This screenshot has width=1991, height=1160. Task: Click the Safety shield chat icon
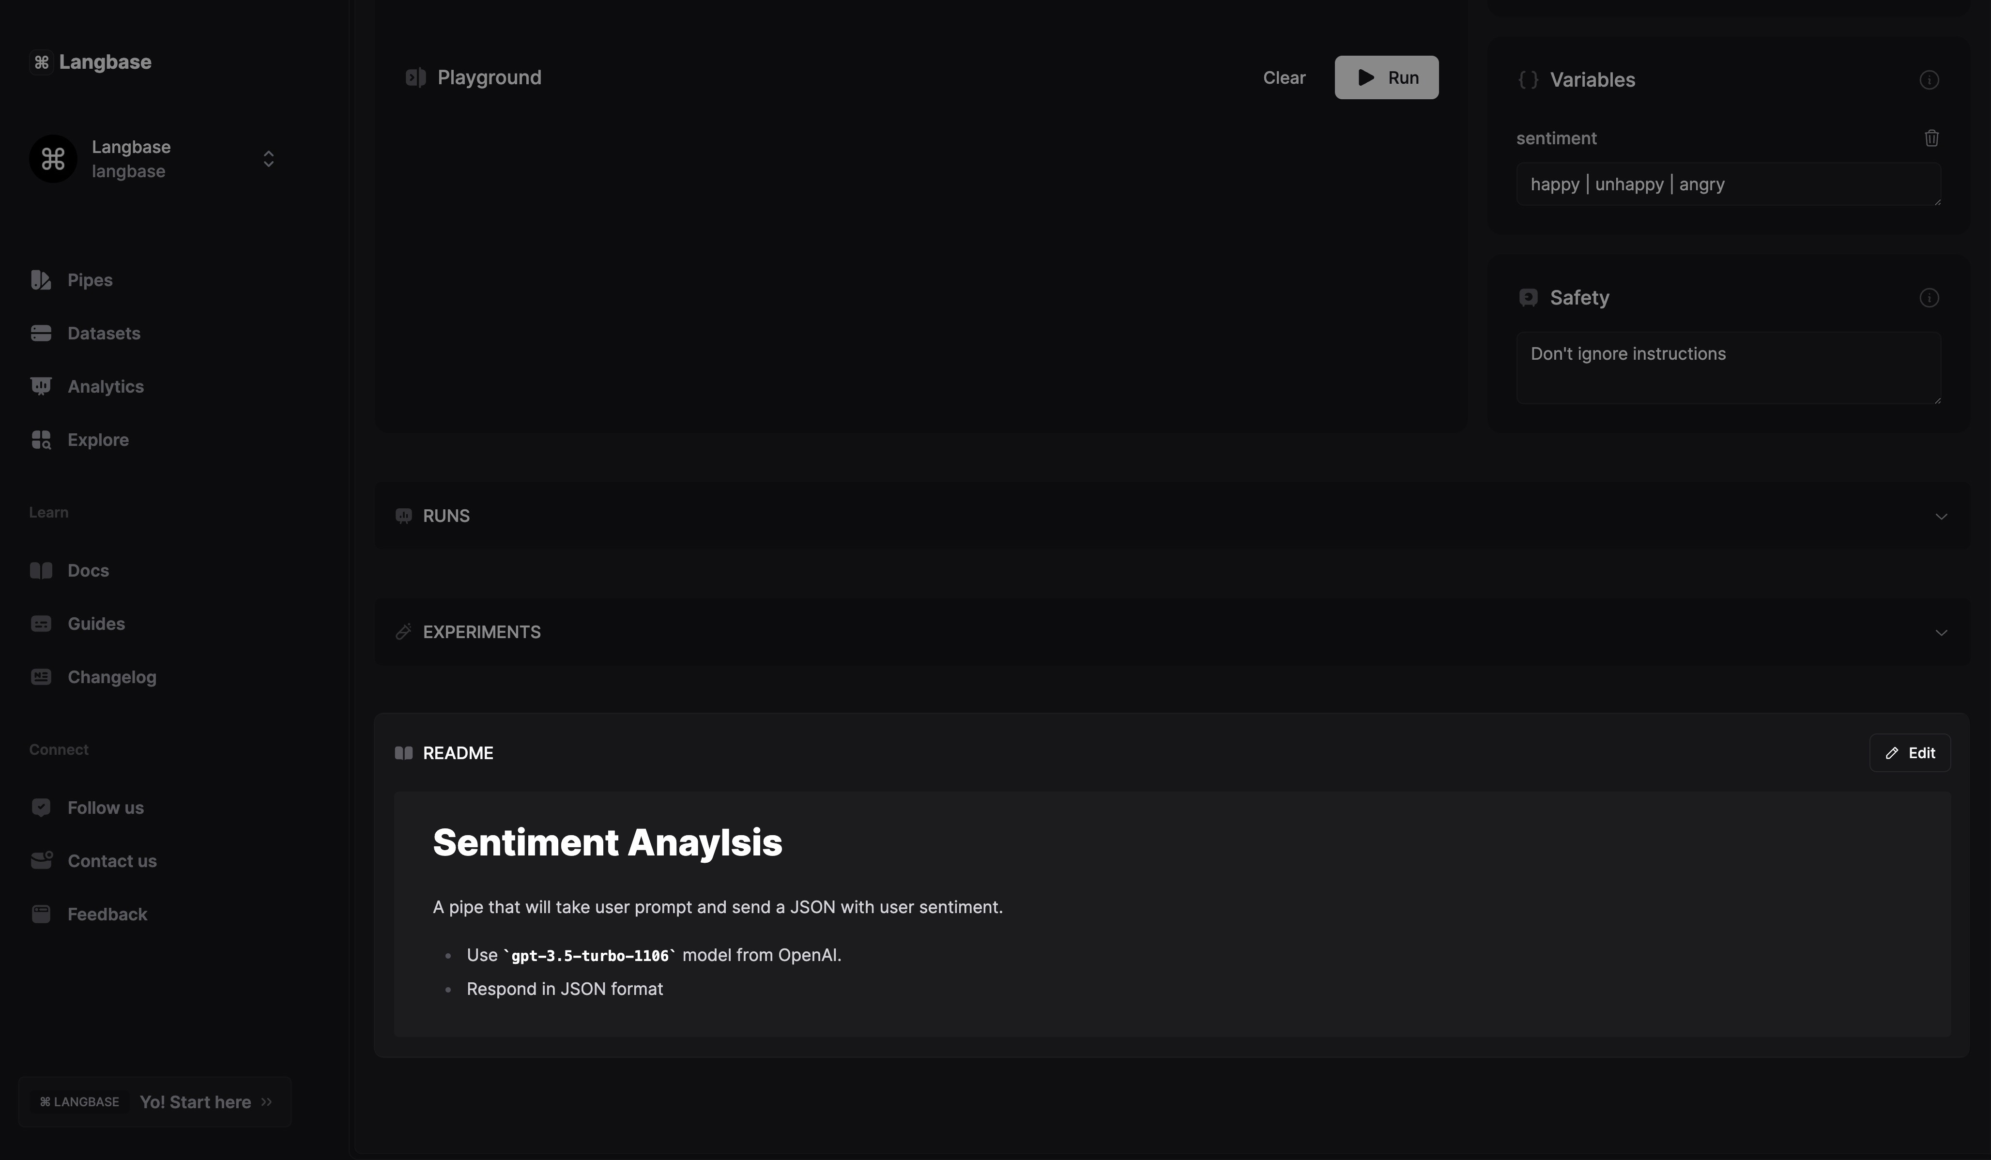click(x=1528, y=298)
